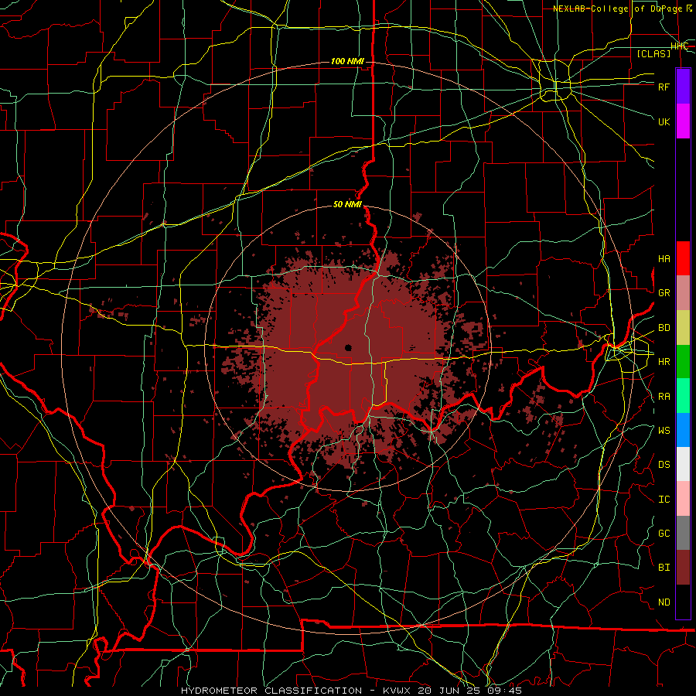Click the 'HHC' product label
The width and height of the screenshot is (696, 696).
coord(679,46)
